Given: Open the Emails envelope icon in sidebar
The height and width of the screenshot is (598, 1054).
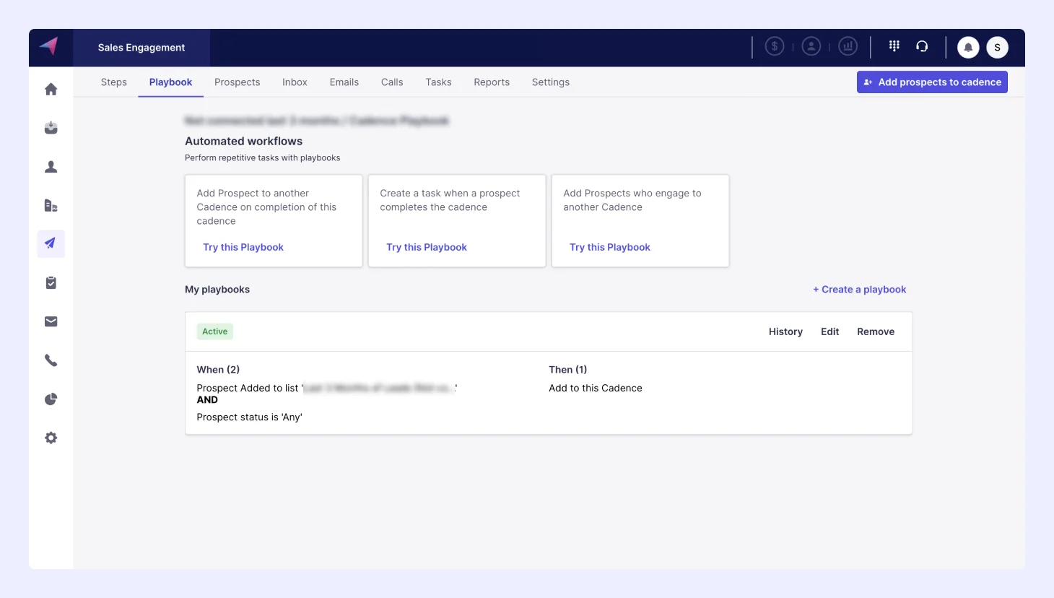Looking at the screenshot, I should [x=51, y=321].
